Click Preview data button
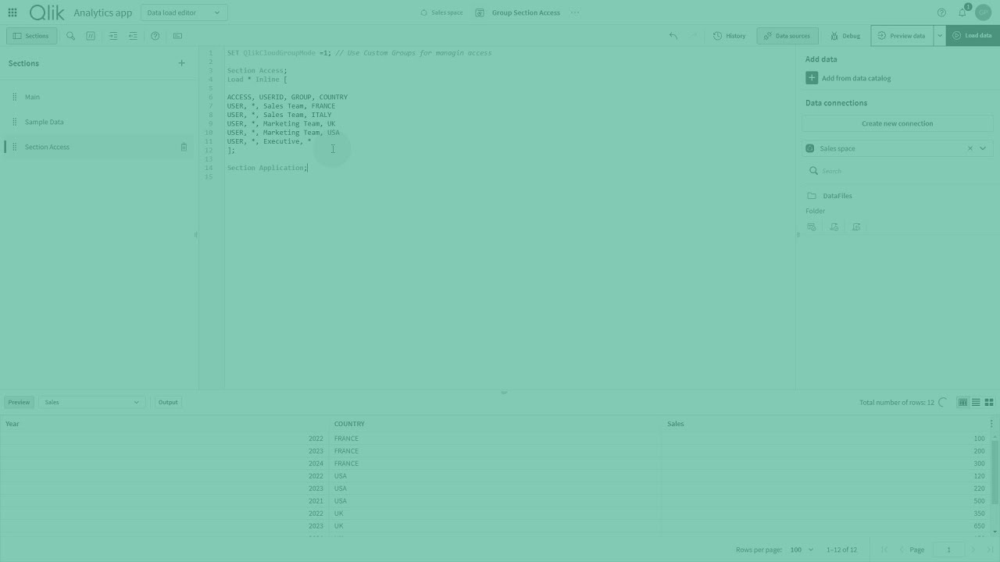 pos(902,36)
